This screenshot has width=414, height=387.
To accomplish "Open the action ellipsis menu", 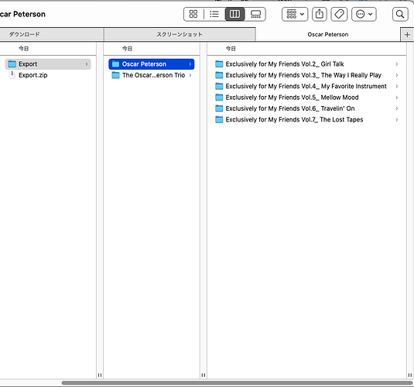I will pyautogui.click(x=364, y=14).
